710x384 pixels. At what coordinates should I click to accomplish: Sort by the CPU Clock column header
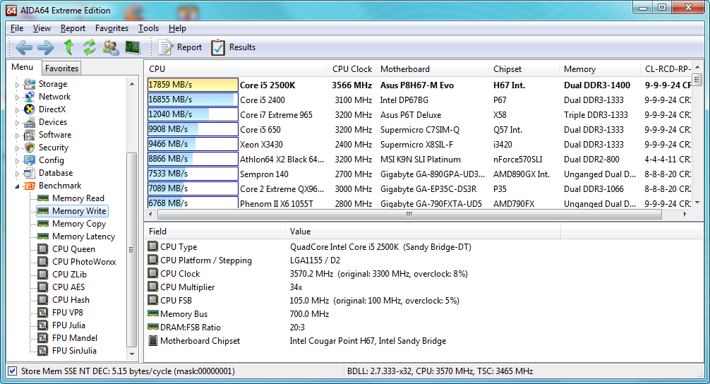(x=351, y=69)
